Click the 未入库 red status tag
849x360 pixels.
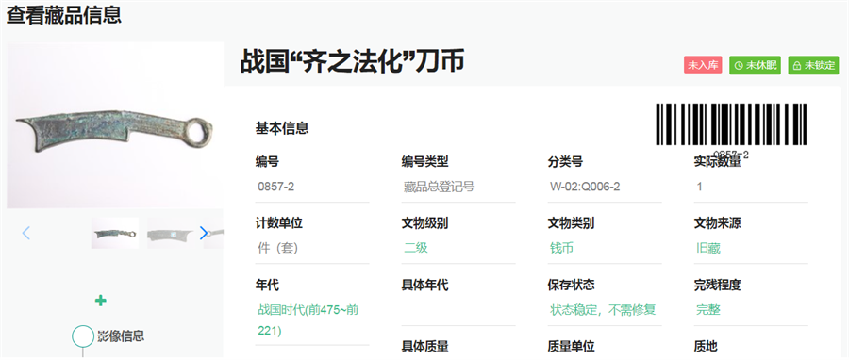(703, 65)
